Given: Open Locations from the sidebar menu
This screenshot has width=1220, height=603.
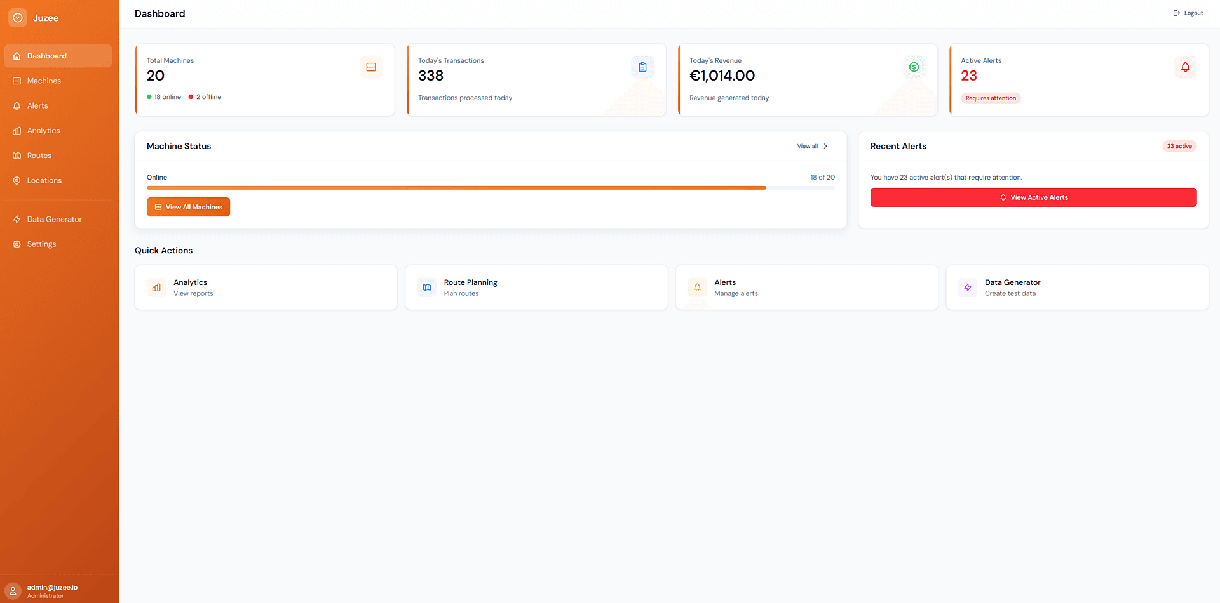Looking at the screenshot, I should point(44,180).
